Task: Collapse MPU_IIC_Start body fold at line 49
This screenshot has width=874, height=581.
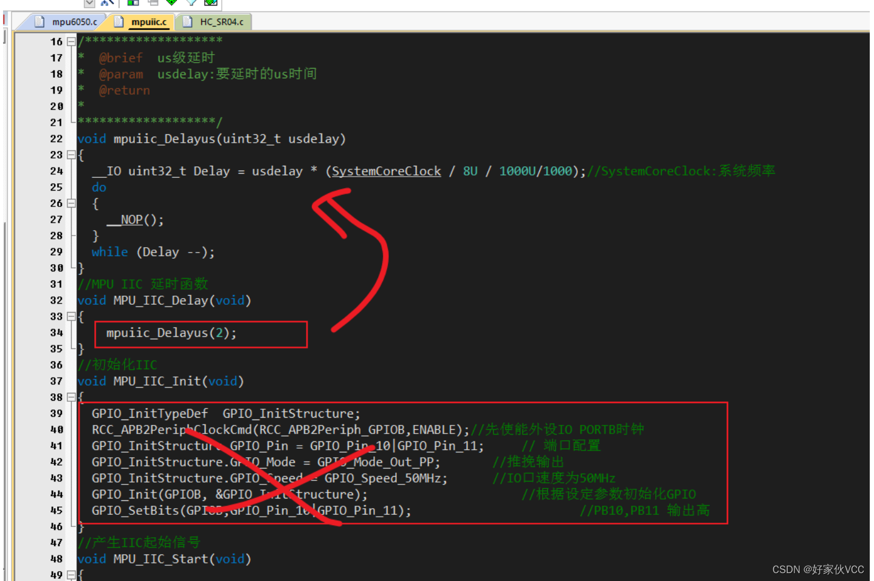Action: tap(71, 575)
